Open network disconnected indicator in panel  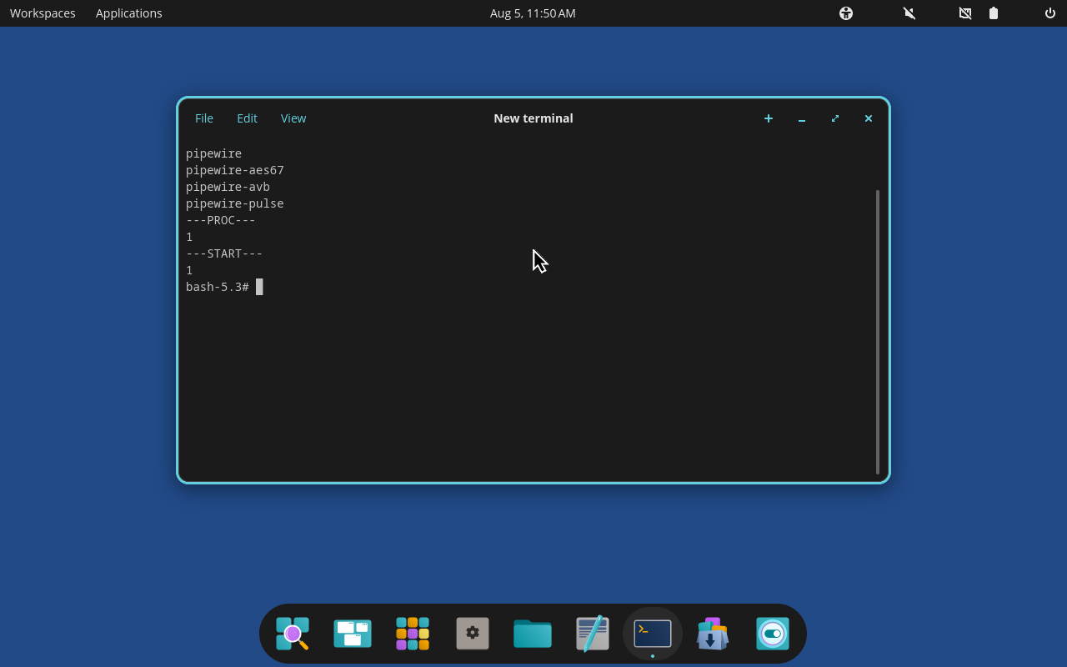965,13
